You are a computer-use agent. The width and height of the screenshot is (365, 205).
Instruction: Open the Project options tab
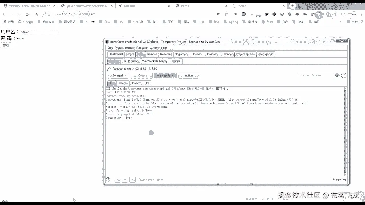click(245, 54)
